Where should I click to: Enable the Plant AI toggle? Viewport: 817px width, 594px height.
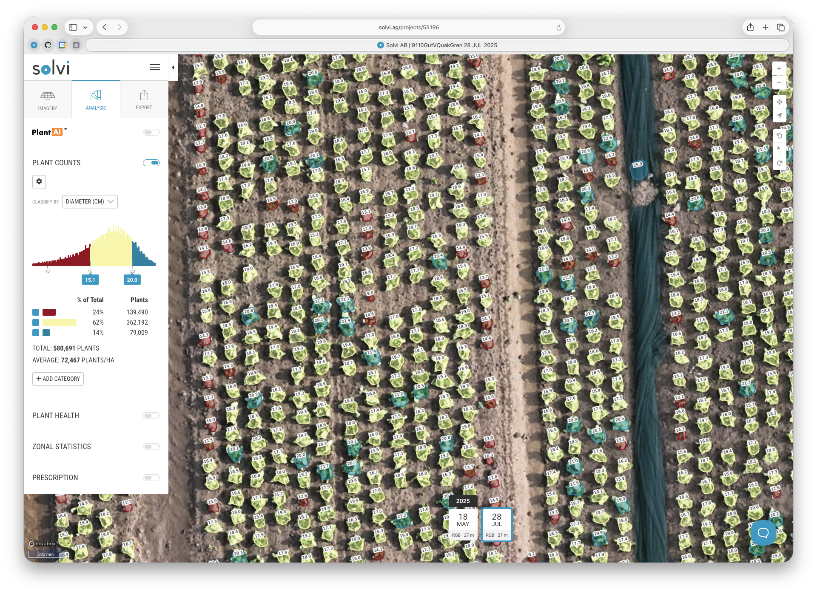[151, 132]
